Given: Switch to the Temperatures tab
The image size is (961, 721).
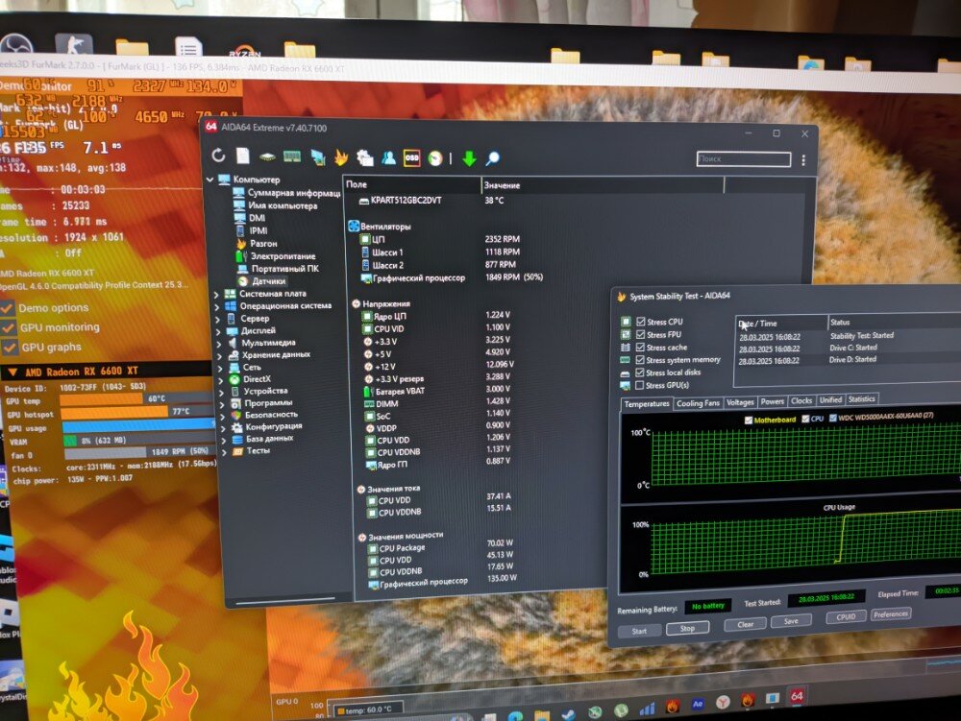Looking at the screenshot, I should tap(647, 404).
